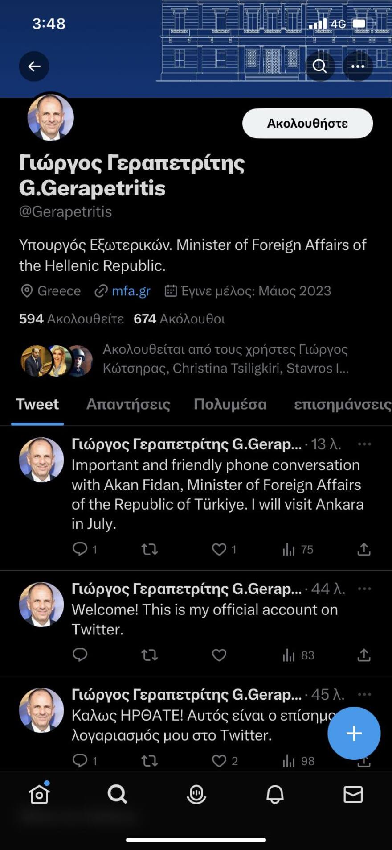Open Spaces via the microphone icon
The image size is (392, 850).
pyautogui.click(x=196, y=794)
